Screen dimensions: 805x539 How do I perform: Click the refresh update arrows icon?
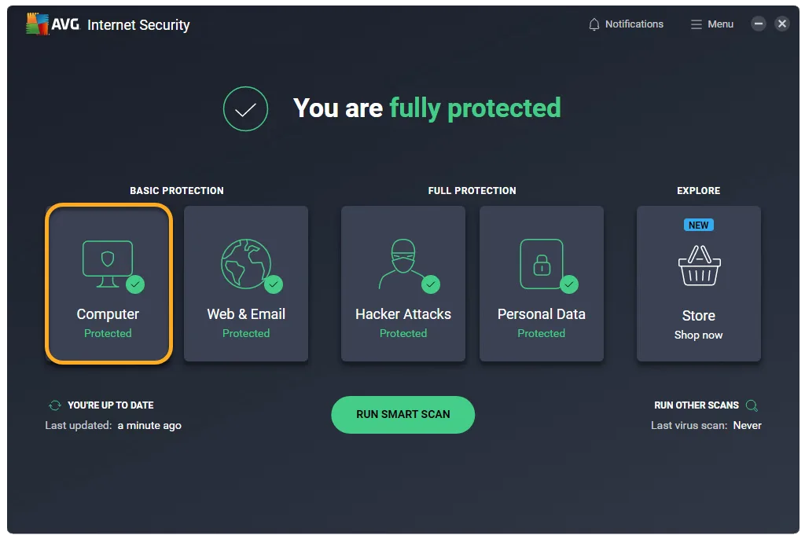click(x=55, y=405)
